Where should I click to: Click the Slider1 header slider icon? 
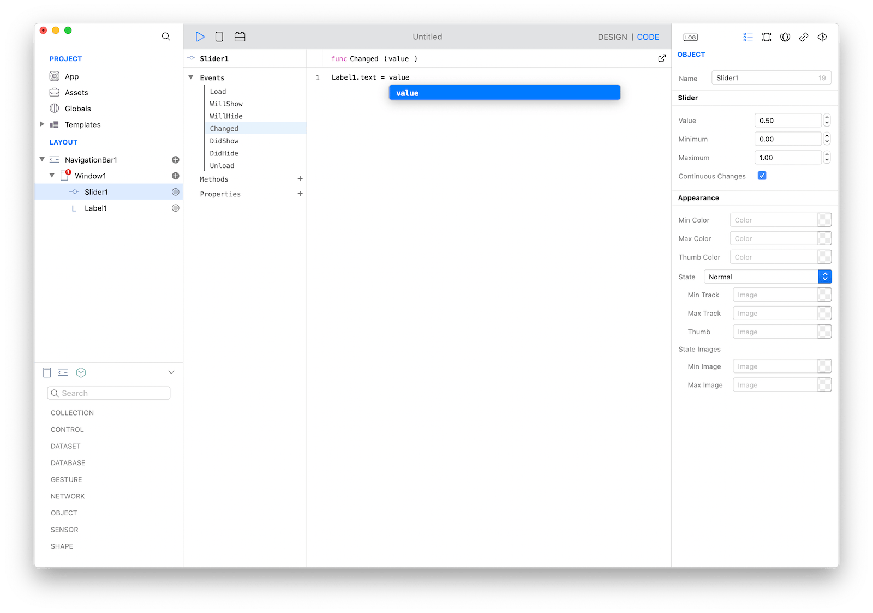click(x=191, y=58)
